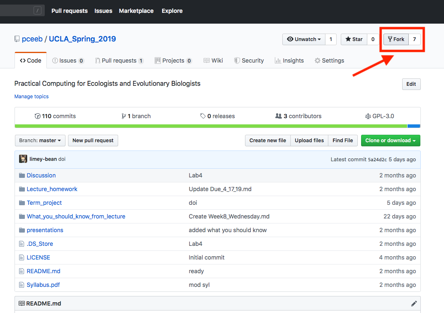Click the presentations folder icon
The height and width of the screenshot is (313, 444).
coord(22,230)
